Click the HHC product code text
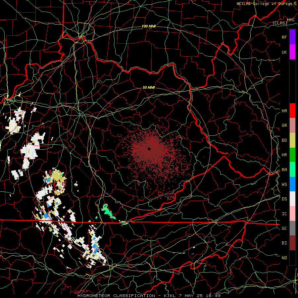The image size is (298, 298). 291,20
